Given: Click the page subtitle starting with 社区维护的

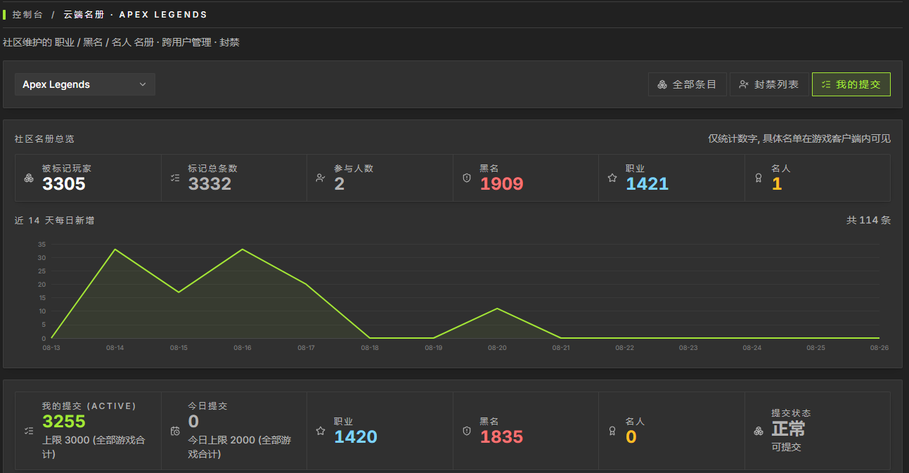Looking at the screenshot, I should pos(121,42).
